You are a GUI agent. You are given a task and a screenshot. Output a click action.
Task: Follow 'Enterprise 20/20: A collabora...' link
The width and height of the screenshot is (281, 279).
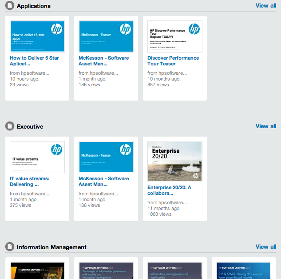[x=169, y=190]
